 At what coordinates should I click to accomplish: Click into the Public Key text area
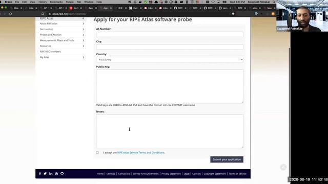[x=170, y=86]
